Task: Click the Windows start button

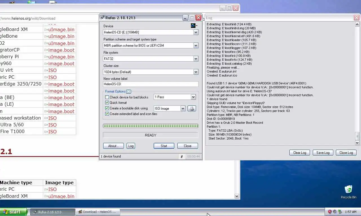Action: pyautogui.click(x=14, y=212)
